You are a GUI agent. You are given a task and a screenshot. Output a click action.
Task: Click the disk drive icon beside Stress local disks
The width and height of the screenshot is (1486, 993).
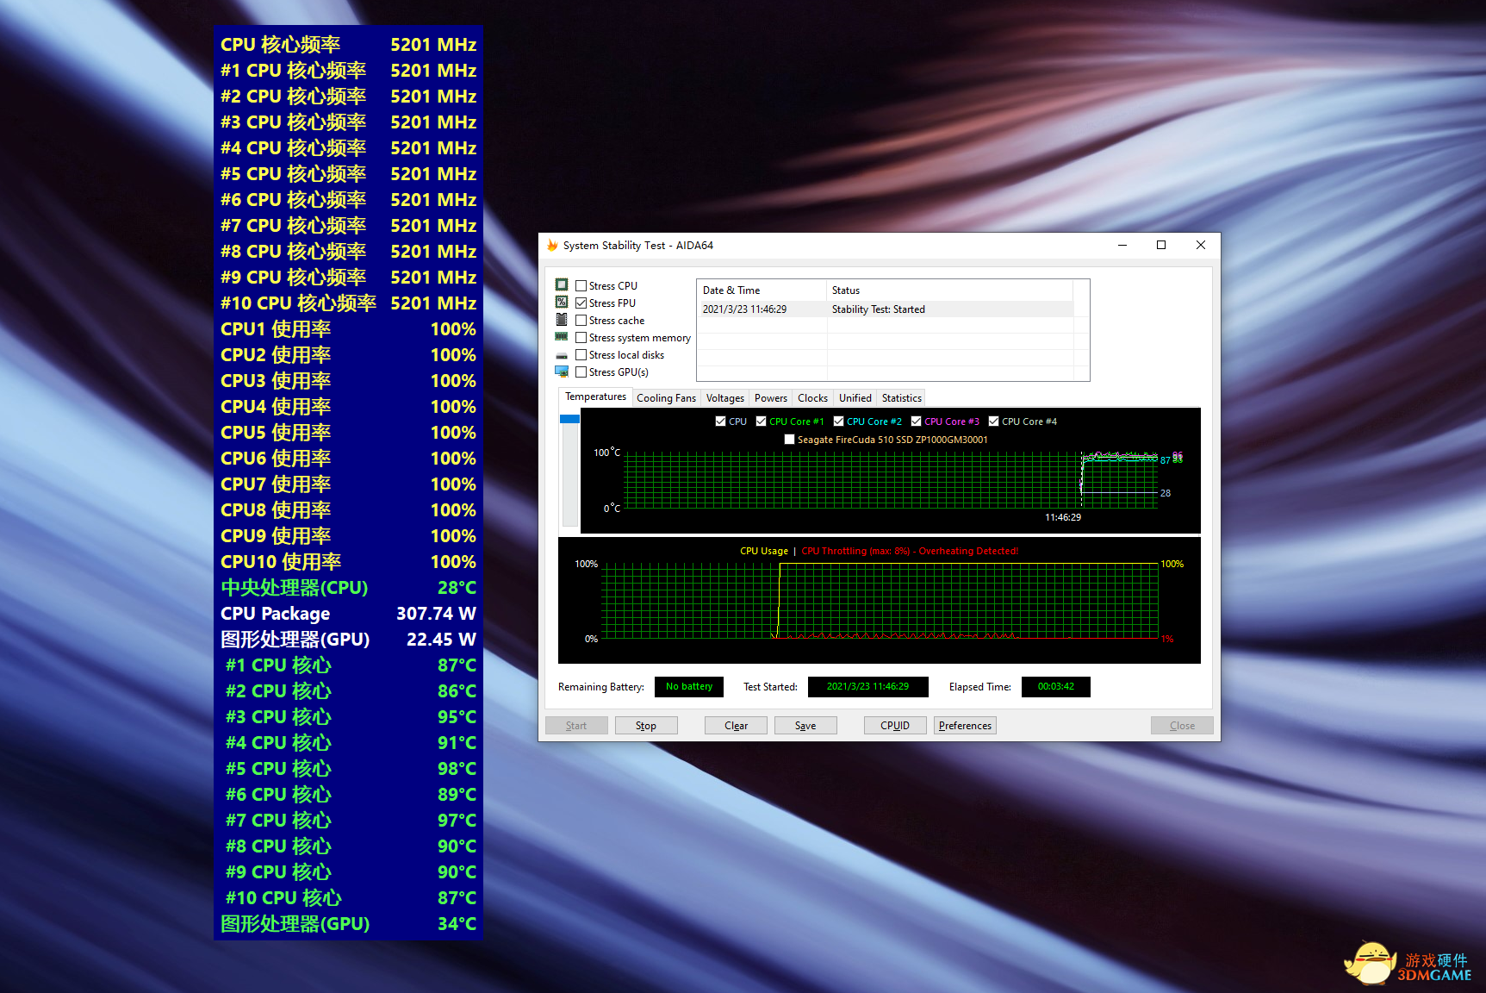click(x=562, y=355)
